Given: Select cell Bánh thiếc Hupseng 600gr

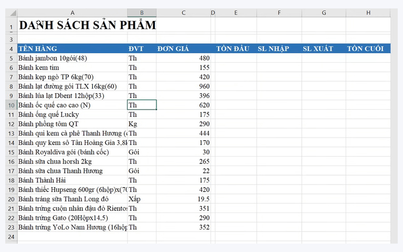Looking at the screenshot, I should [x=72, y=189].
